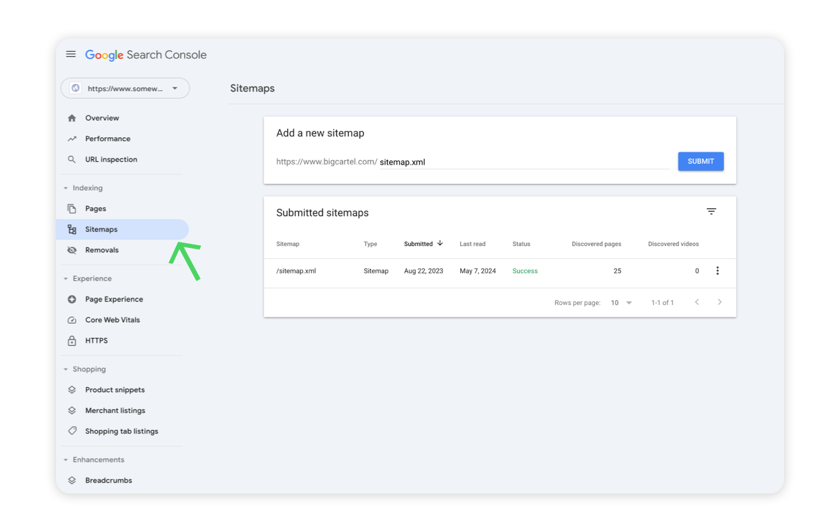
Task: Open Merchant listings report
Action: [115, 411]
